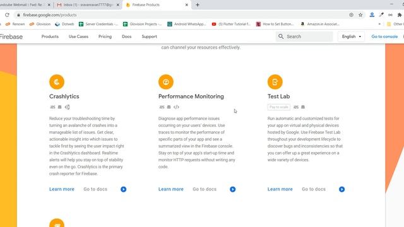This screenshot has height=227, width=404.
Task: Click Go to console link
Action: 384,37
